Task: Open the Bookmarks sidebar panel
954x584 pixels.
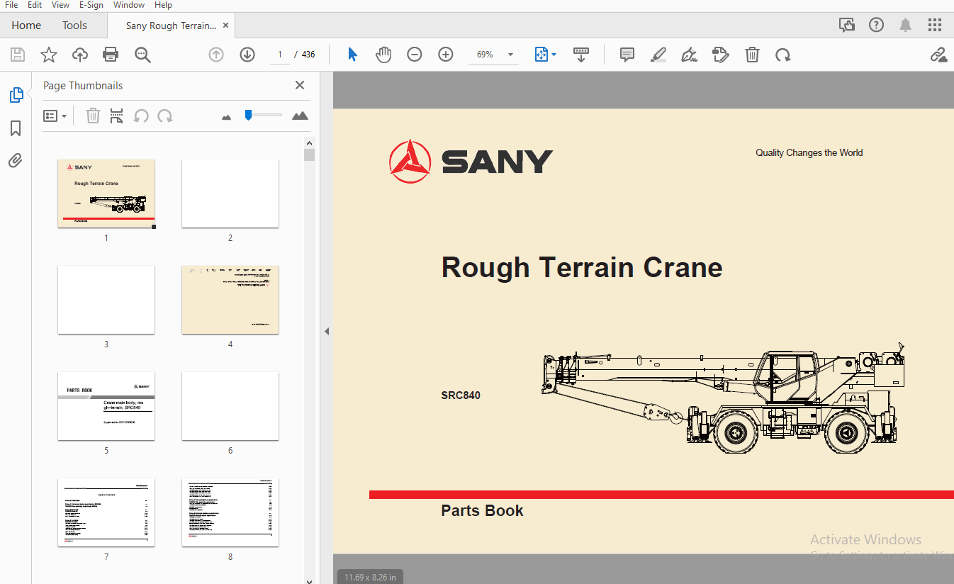Action: coord(16,128)
